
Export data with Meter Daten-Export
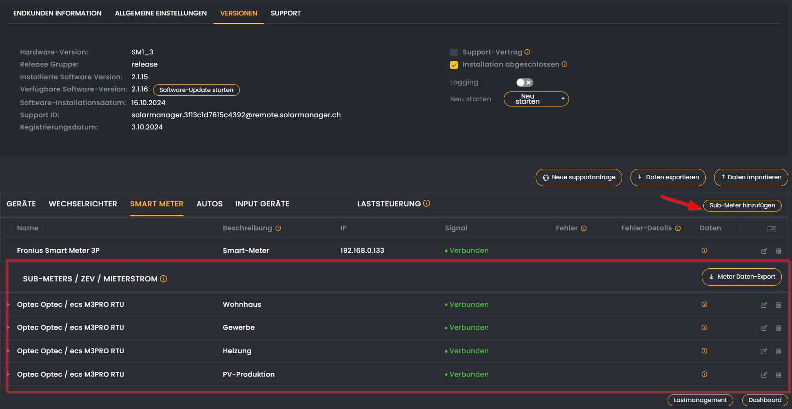(742, 277)
